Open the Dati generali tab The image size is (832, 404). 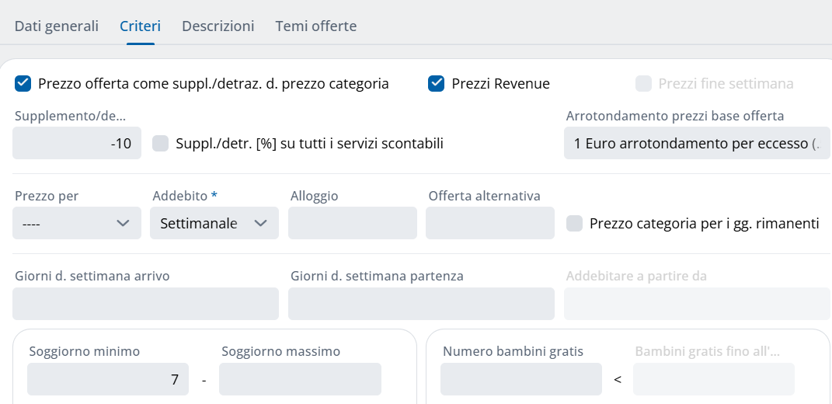click(x=57, y=26)
